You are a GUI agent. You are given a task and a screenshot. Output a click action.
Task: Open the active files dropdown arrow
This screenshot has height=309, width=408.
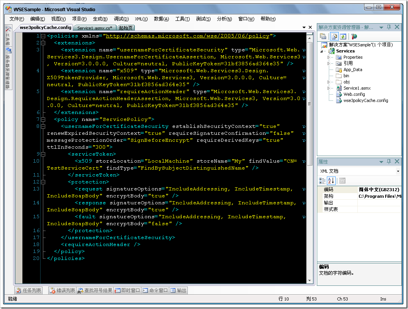304,27
